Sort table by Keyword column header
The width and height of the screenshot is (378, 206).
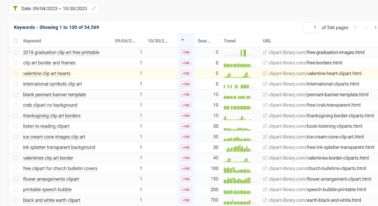(x=32, y=41)
